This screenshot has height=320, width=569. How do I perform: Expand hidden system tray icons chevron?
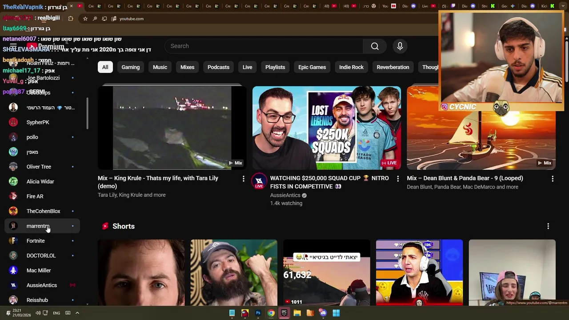[77, 313]
